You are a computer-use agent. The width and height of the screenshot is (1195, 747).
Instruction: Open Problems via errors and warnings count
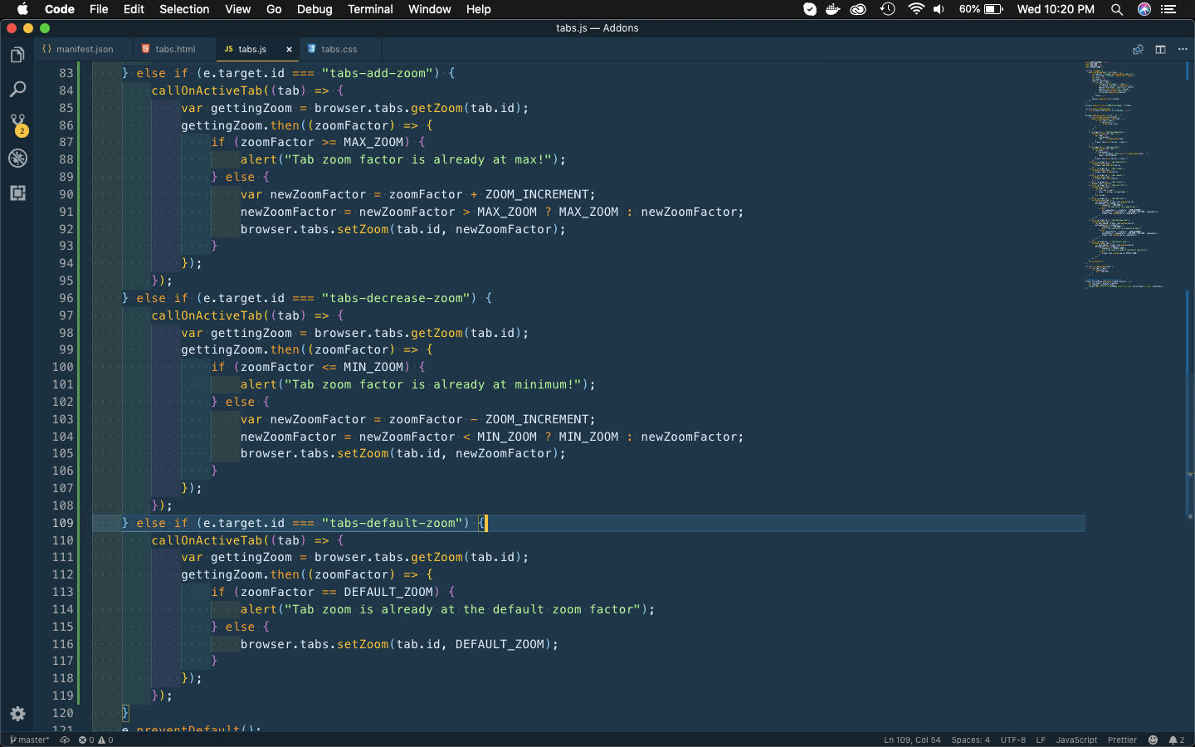point(95,740)
